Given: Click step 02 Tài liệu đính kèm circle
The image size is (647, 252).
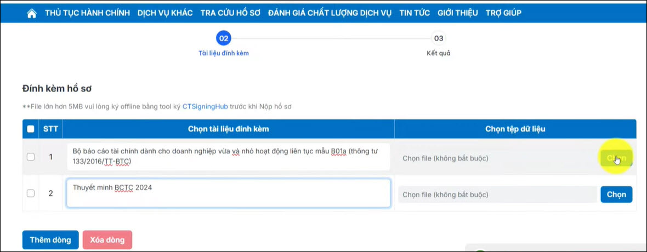Looking at the screenshot, I should coord(224,38).
